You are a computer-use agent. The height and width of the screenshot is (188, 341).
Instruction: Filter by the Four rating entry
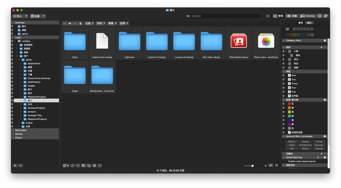coord(294,88)
